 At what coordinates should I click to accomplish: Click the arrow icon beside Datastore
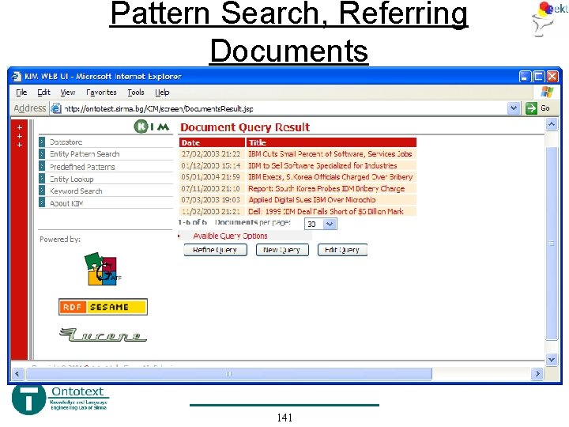tap(42, 142)
